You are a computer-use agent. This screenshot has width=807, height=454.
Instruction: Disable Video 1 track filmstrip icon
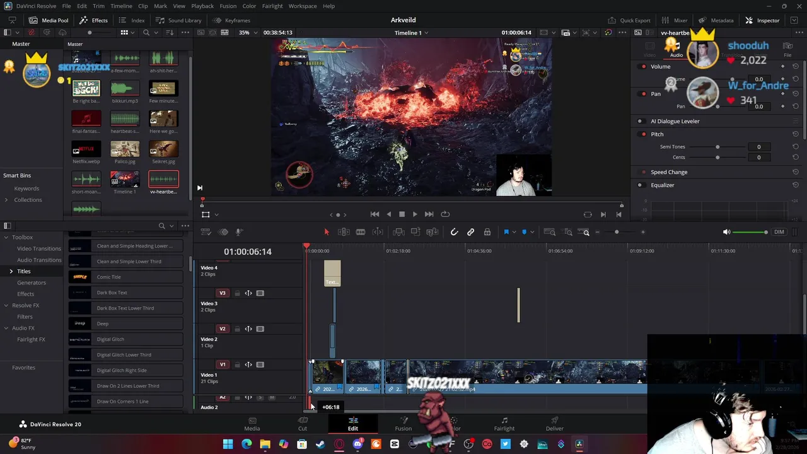[x=260, y=365]
